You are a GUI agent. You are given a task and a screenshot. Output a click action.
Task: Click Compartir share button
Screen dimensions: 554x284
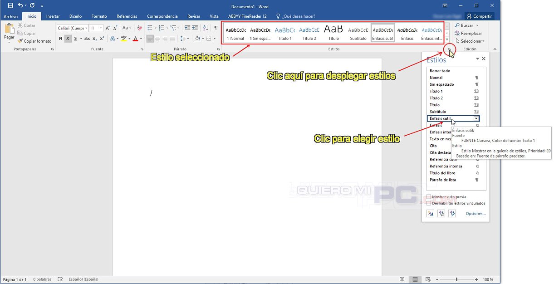tap(479, 16)
